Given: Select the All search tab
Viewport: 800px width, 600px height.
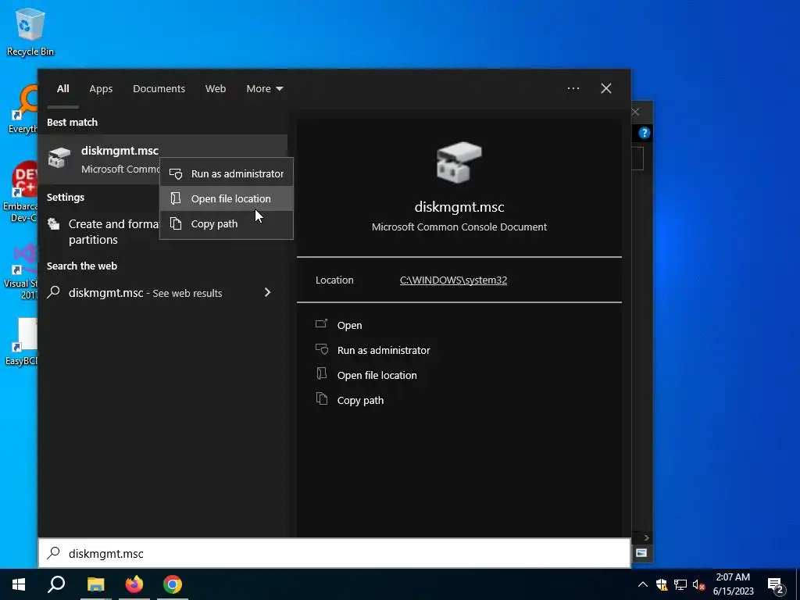Looking at the screenshot, I should pyautogui.click(x=62, y=89).
